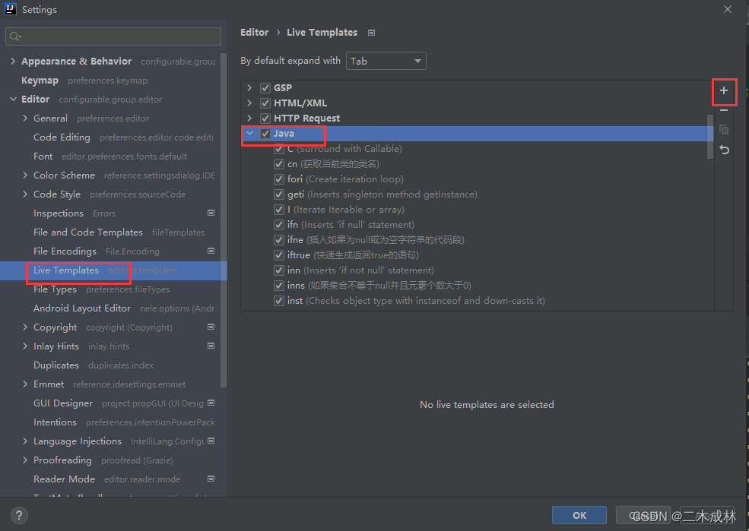
Task: Disable the cn template checkbox
Action: click(279, 164)
